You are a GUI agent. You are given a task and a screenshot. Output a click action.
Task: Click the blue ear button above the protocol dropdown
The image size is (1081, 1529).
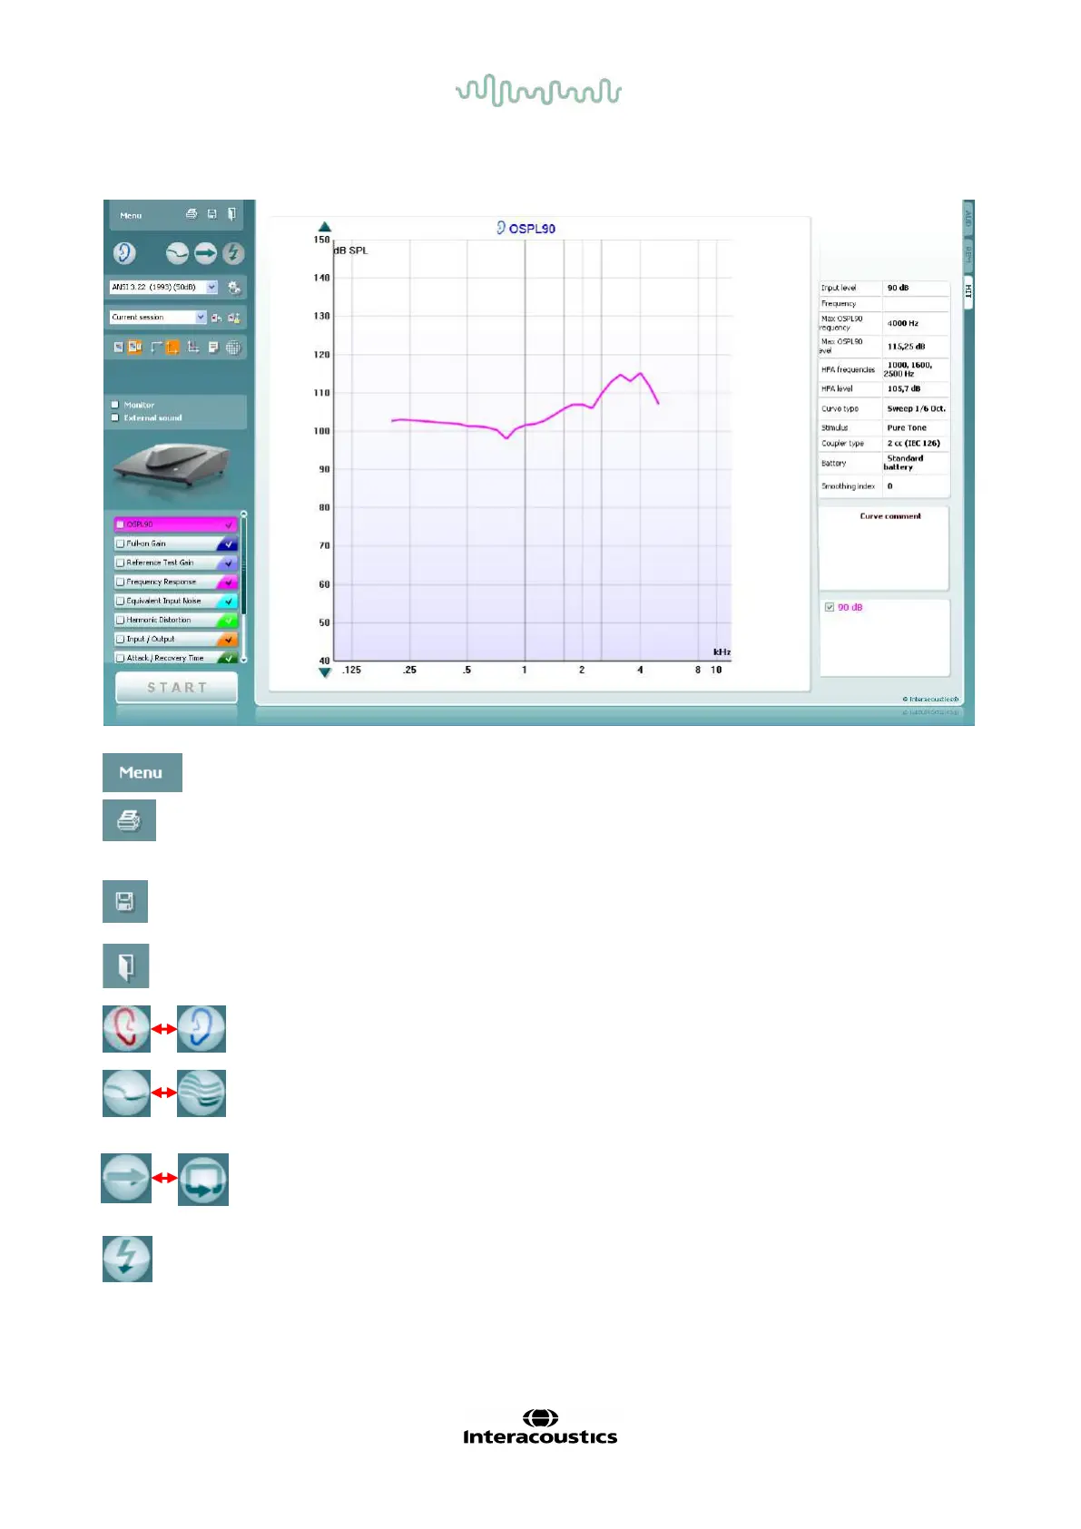coord(124,253)
